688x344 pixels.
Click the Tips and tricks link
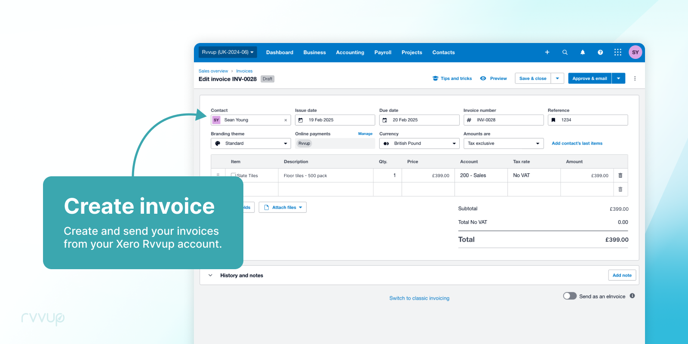point(456,78)
